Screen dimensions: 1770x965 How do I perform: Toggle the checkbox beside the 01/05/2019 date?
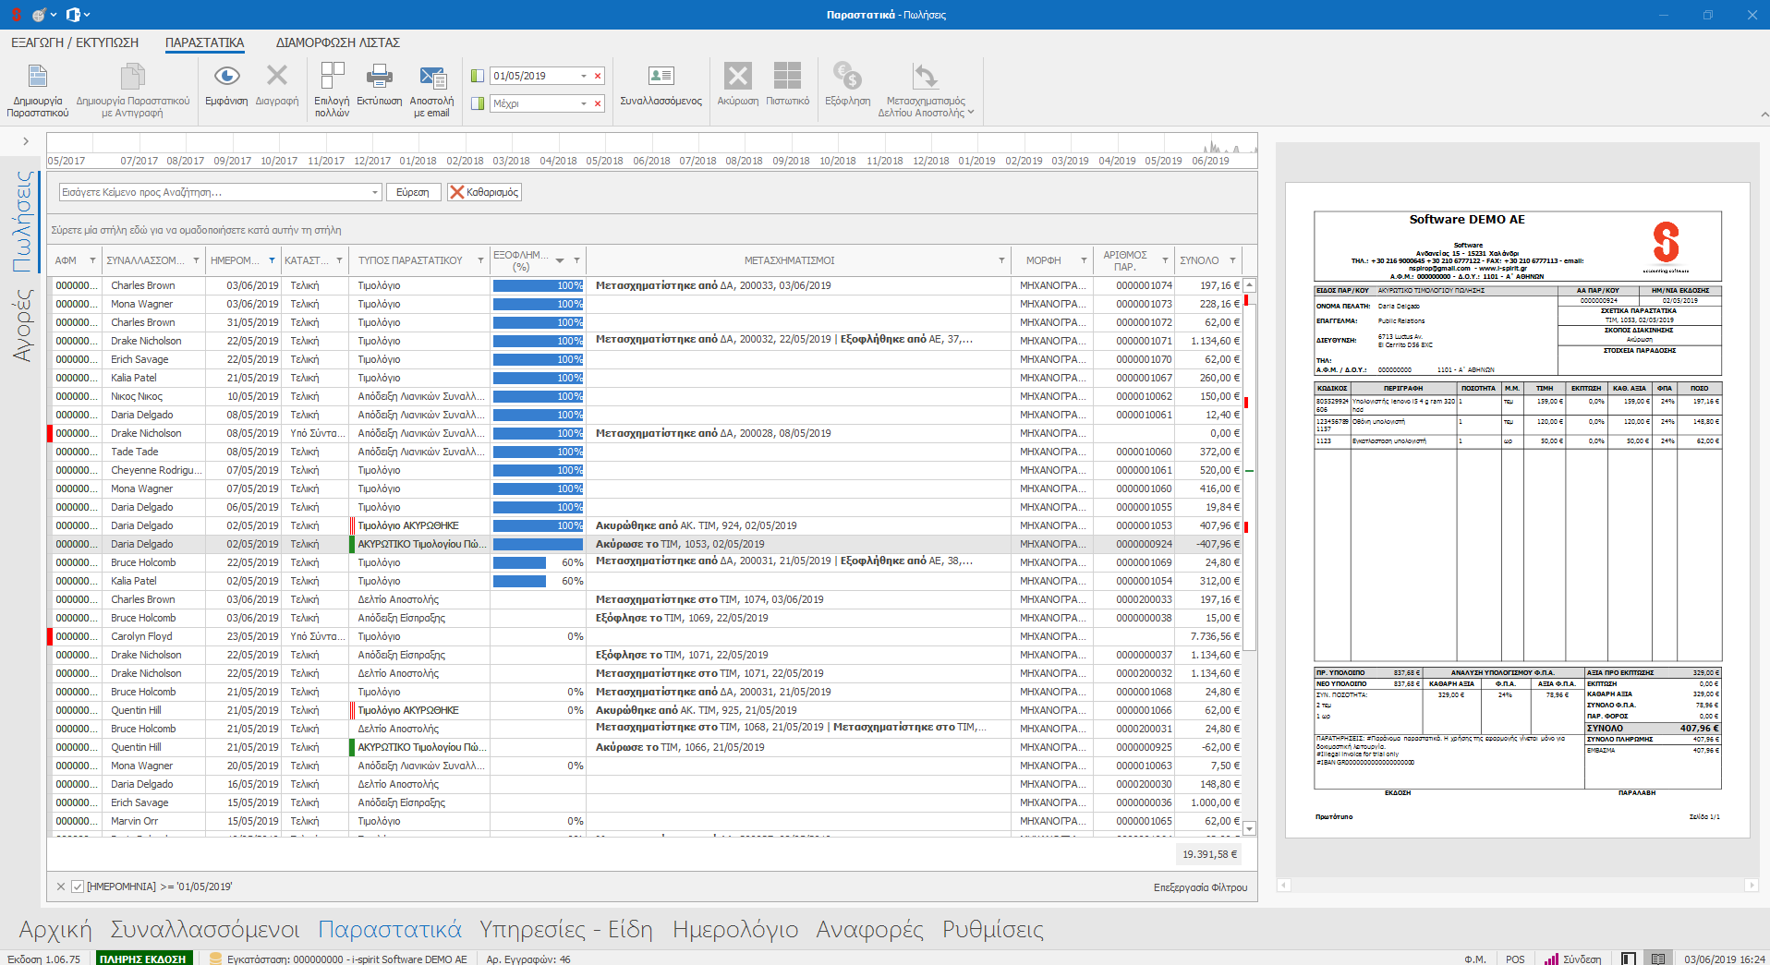pos(478,76)
